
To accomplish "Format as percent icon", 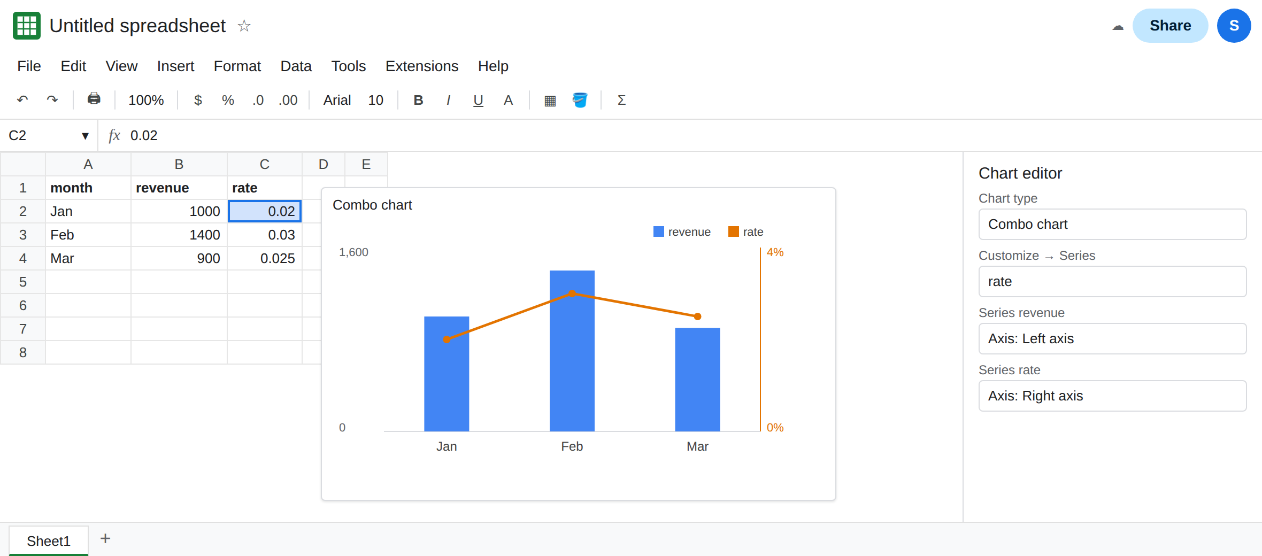I will click(x=228, y=100).
